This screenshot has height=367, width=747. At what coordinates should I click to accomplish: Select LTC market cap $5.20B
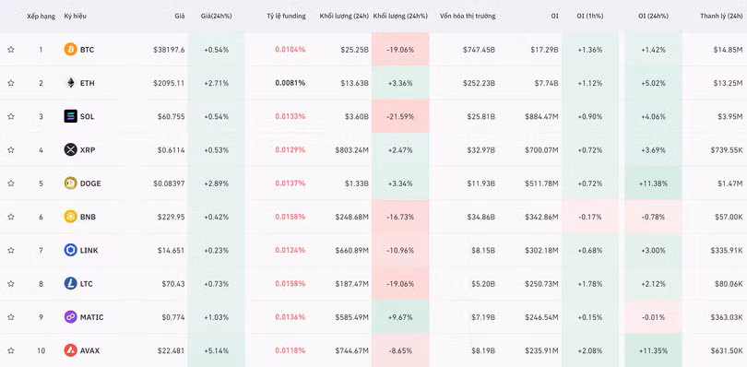tap(483, 284)
